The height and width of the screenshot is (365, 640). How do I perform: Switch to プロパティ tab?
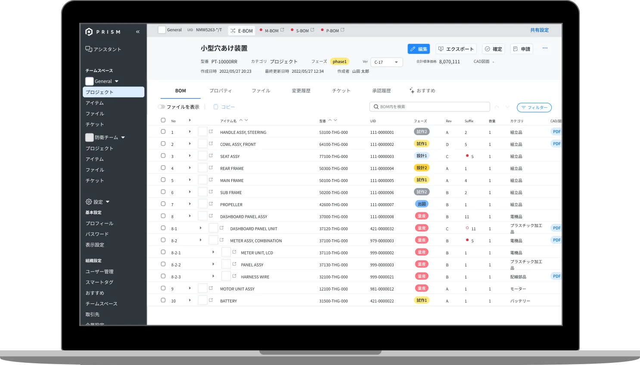221,91
